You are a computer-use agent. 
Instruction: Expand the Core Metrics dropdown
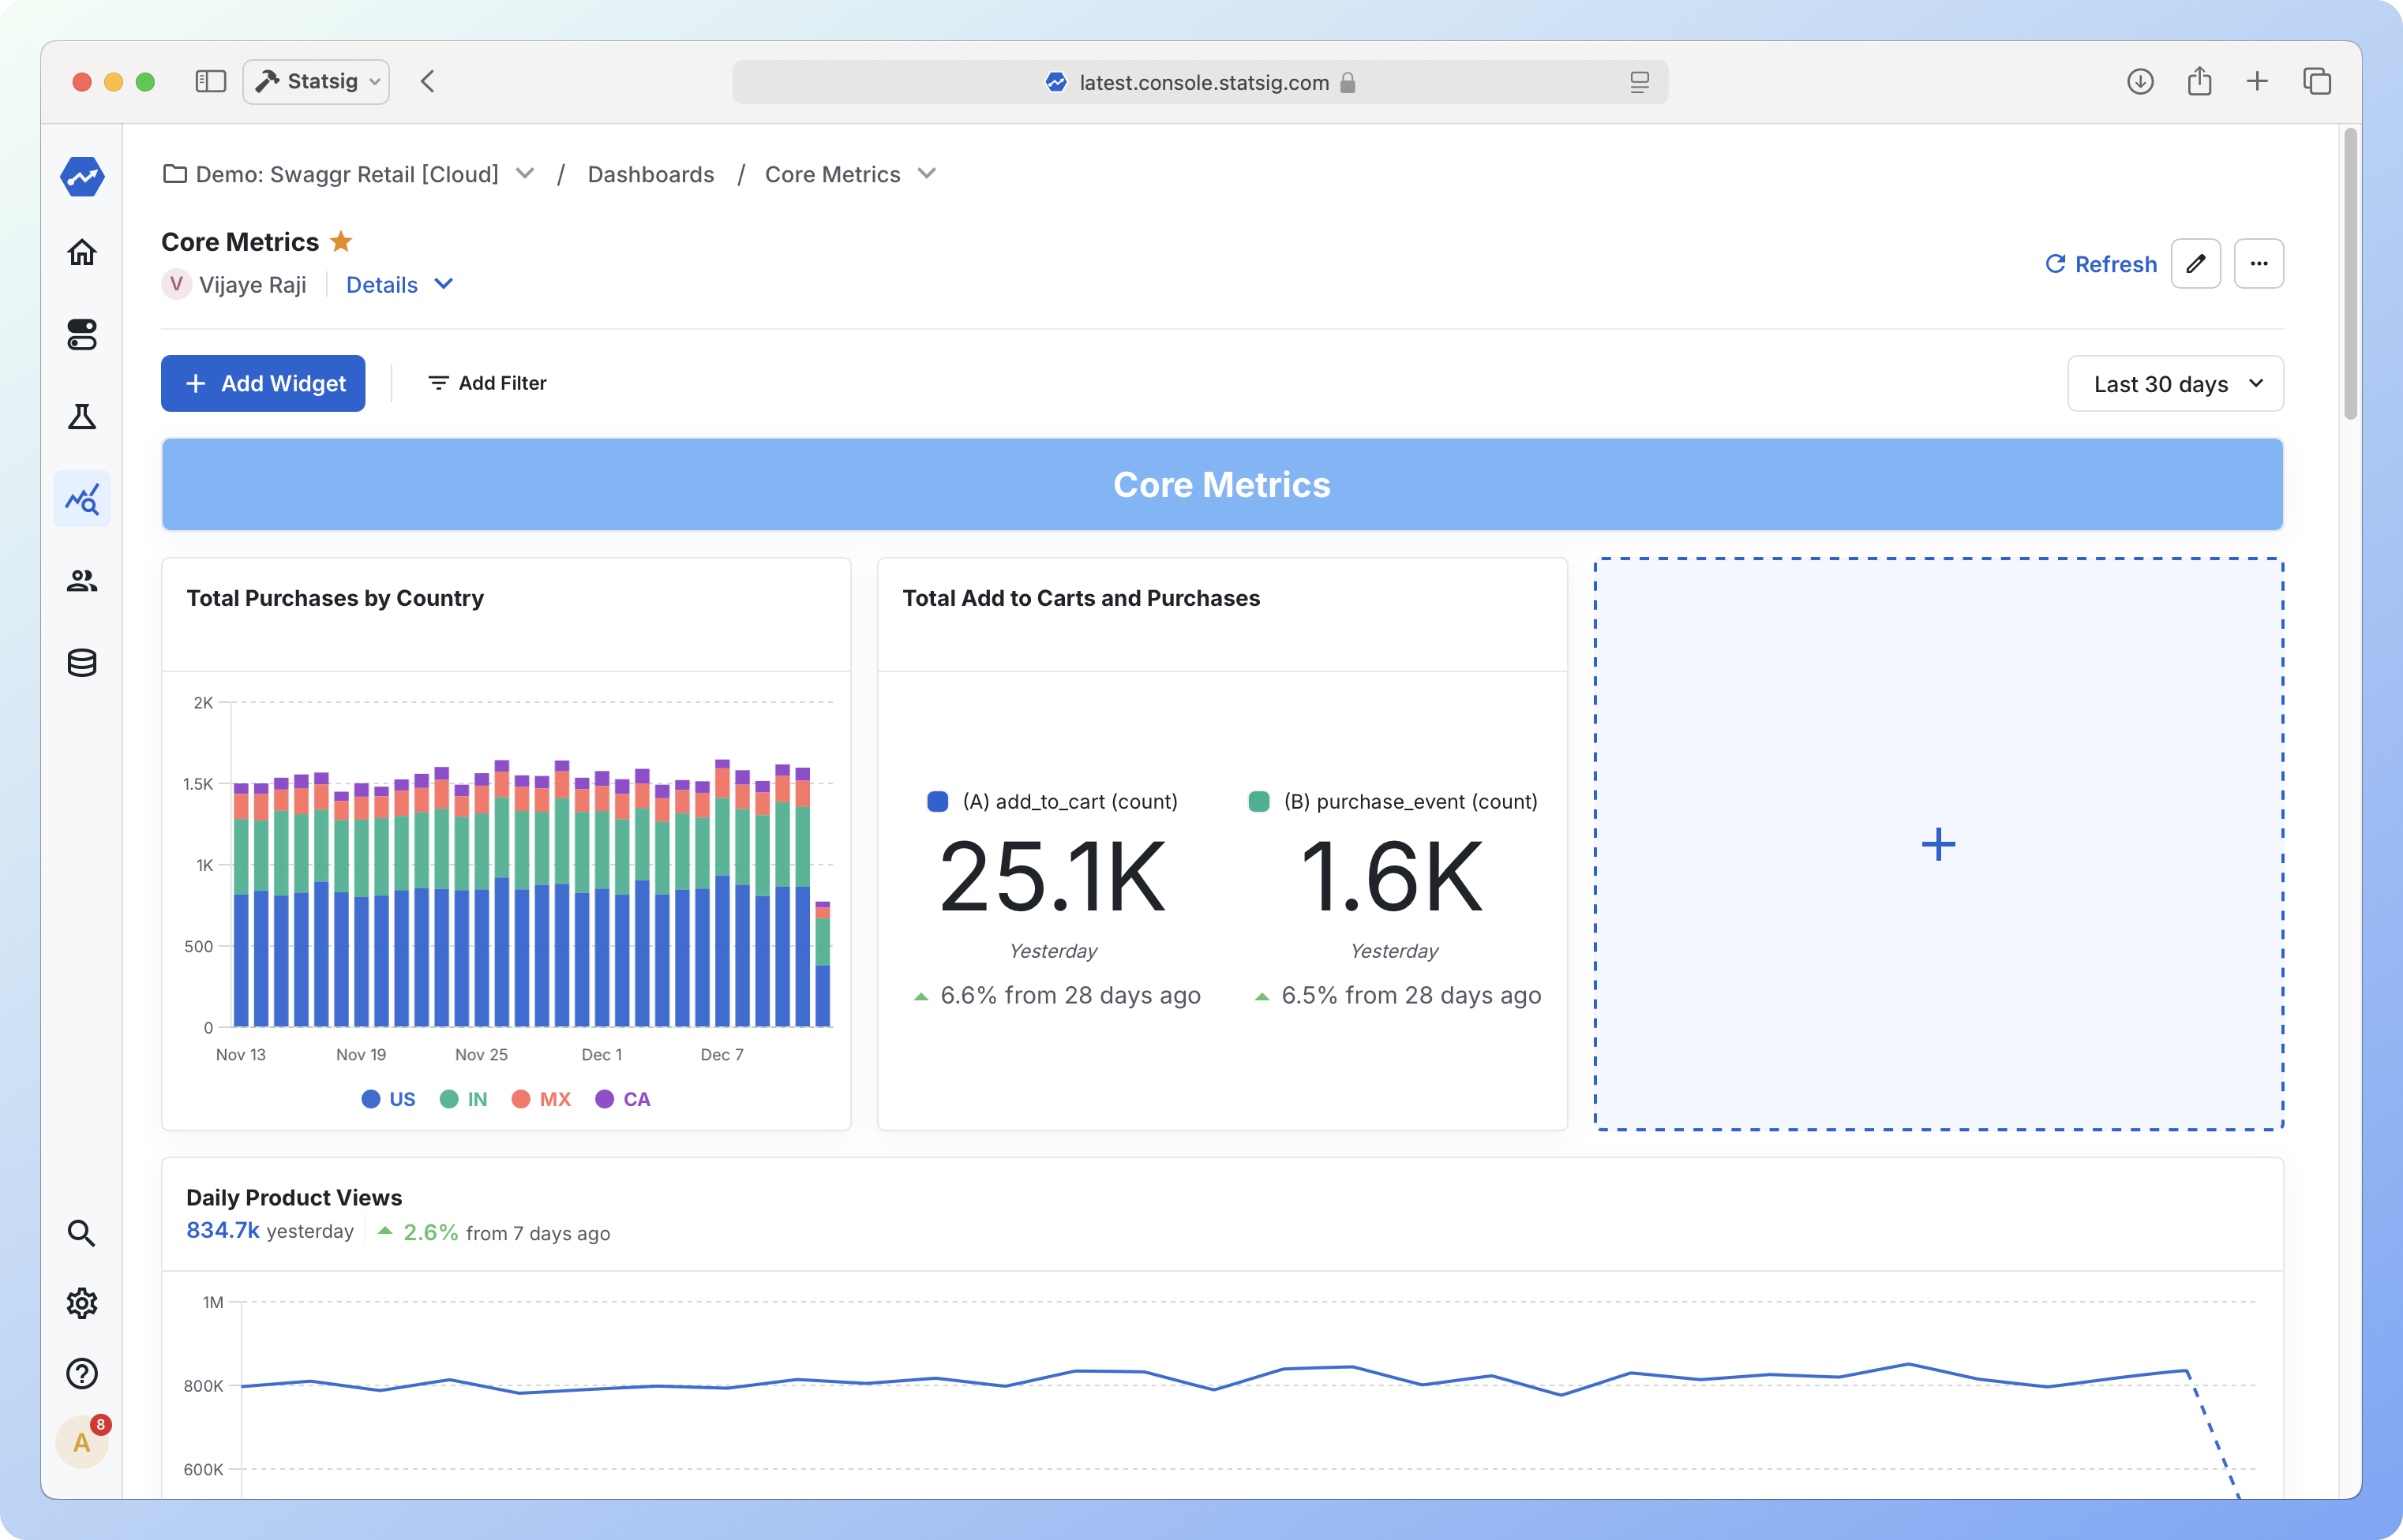point(930,174)
